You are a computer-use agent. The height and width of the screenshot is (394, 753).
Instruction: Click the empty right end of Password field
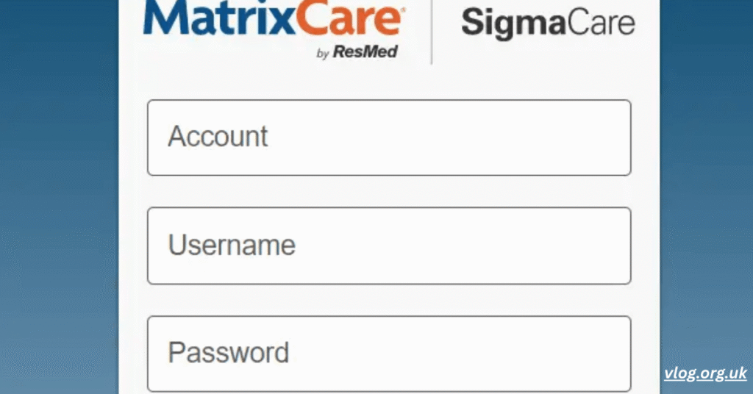[x=577, y=354]
